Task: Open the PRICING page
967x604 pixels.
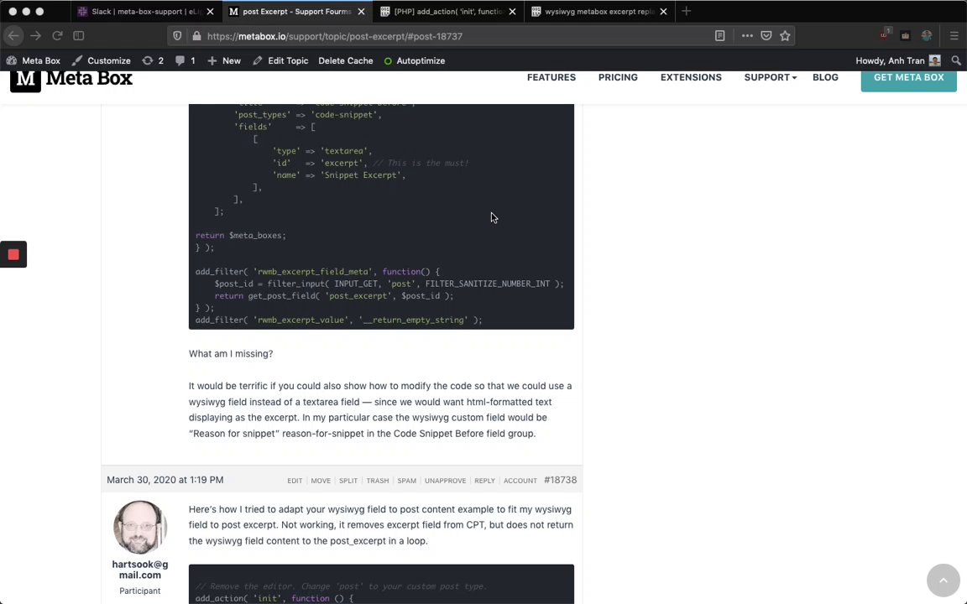Action: tap(618, 77)
